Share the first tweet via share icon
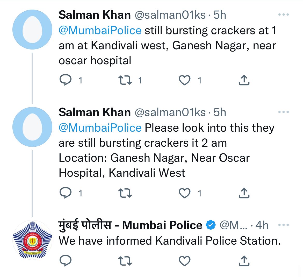Image resolution: width=303 pixels, height=277 pixels. 244,80
